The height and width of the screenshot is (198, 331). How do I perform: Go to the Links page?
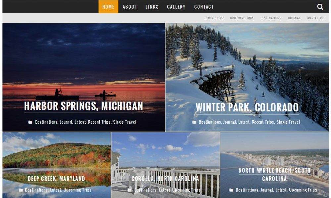152,7
